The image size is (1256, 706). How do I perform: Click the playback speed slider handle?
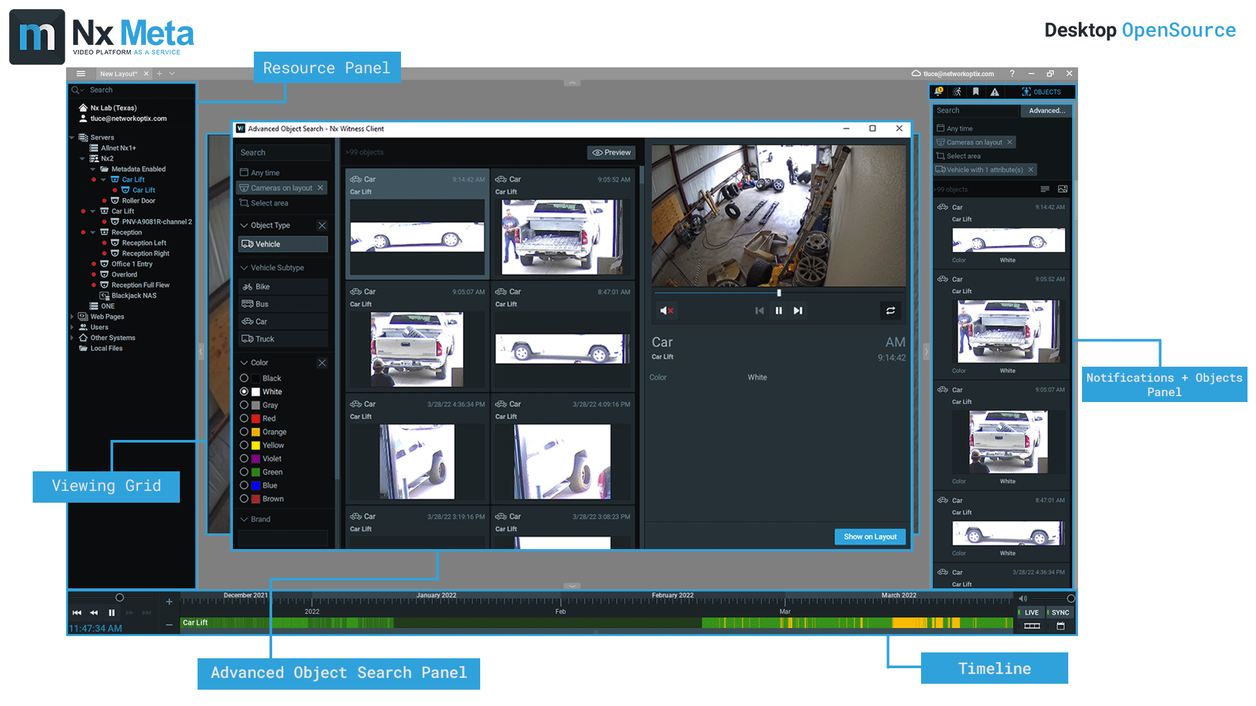point(120,597)
